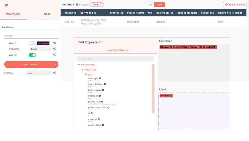Add id variable via its dot icon
Image resolution: width=249 pixels, height=141 pixels.
[x=92, y=113]
